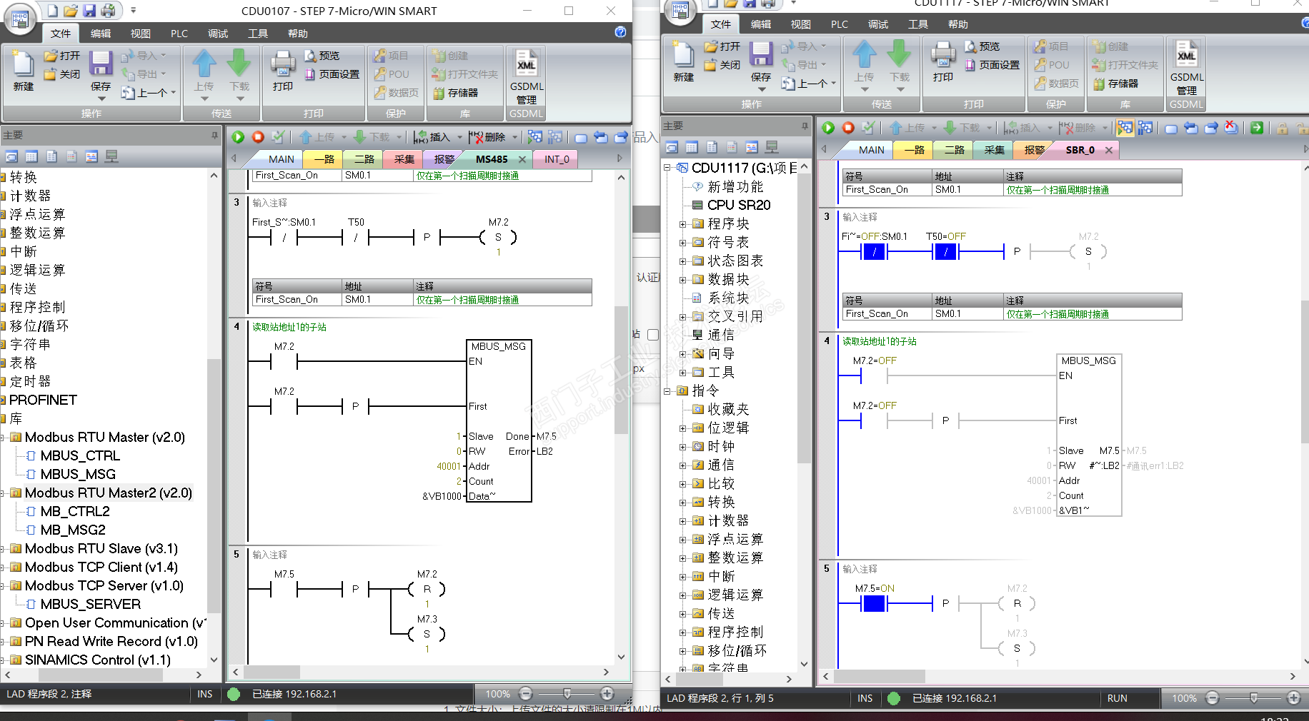Toggle bookmark icon in CDU1117 editor toolbar
Image resolution: width=1309 pixels, height=721 pixels.
(x=1170, y=128)
